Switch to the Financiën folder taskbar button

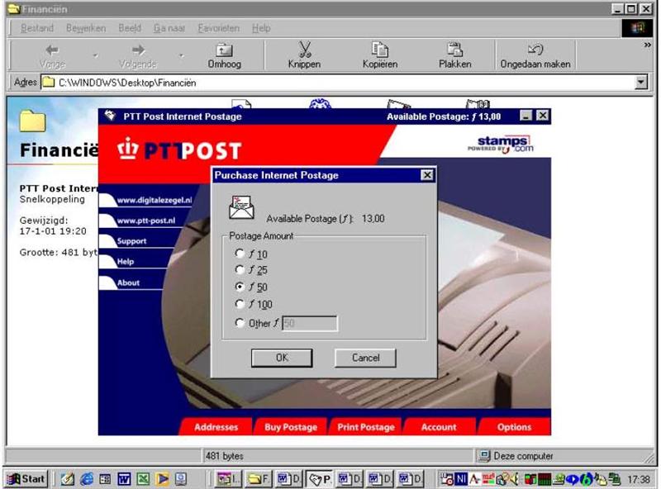259,479
